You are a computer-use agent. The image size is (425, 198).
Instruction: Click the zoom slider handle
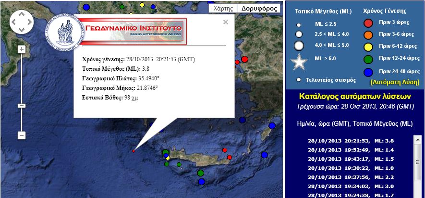click(x=21, y=105)
